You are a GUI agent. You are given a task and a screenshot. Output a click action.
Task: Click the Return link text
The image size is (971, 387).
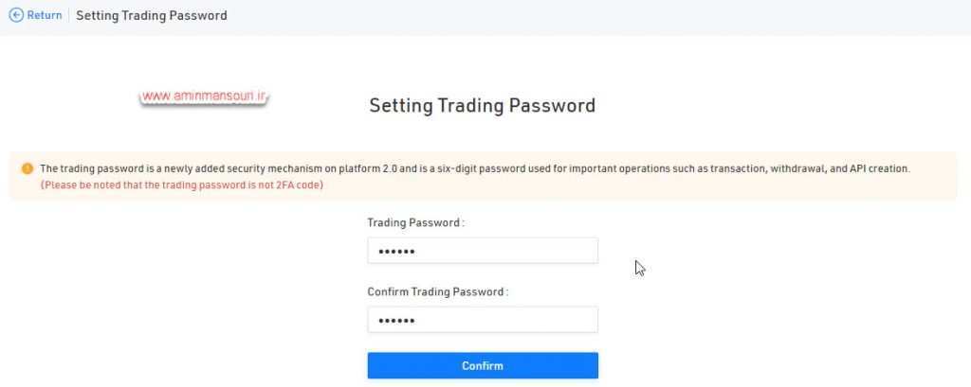(45, 15)
